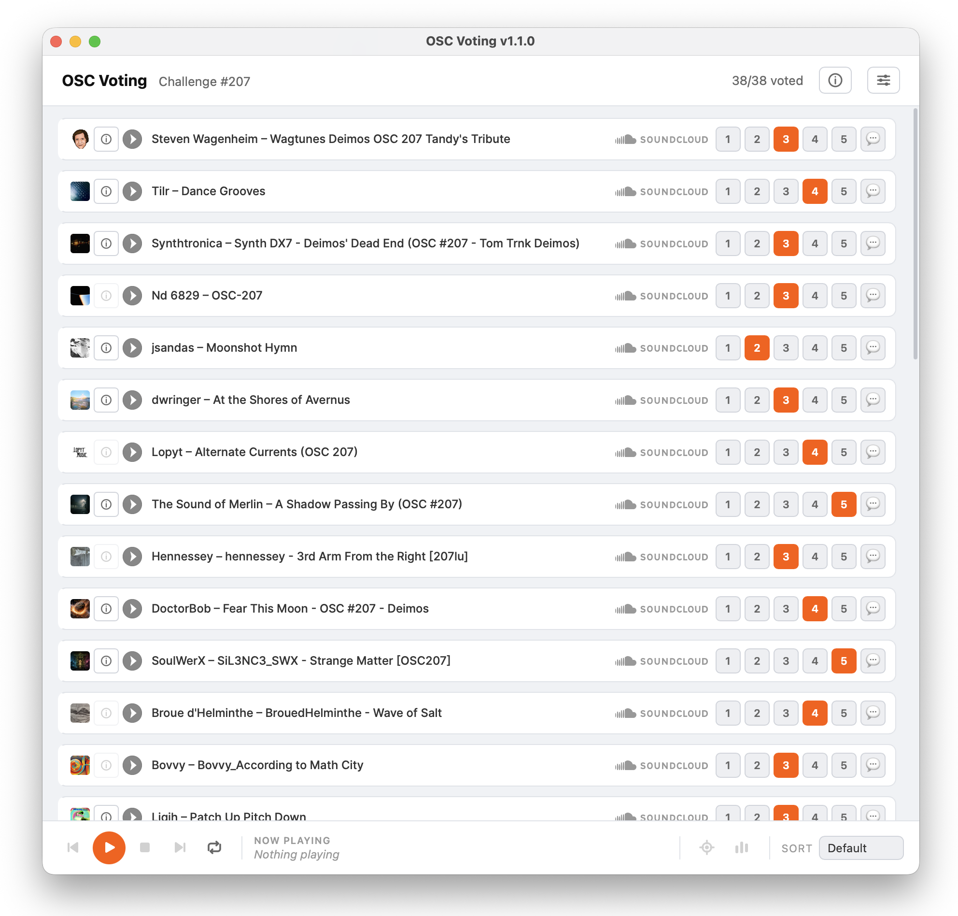Image resolution: width=958 pixels, height=916 pixels.
Task: Click 'dwringer – At the Shores of Avernus' title
Action: pos(250,400)
